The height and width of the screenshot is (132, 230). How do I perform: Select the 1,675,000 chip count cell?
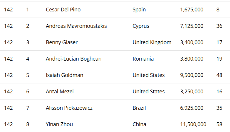pyautogui.click(x=192, y=10)
